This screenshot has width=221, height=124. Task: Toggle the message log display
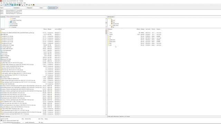tap(6, 5)
